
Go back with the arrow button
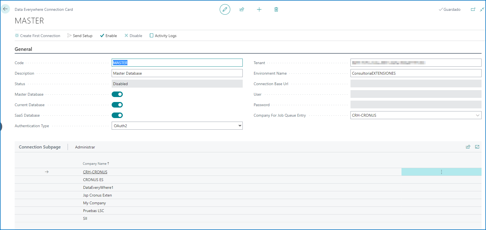5,9
